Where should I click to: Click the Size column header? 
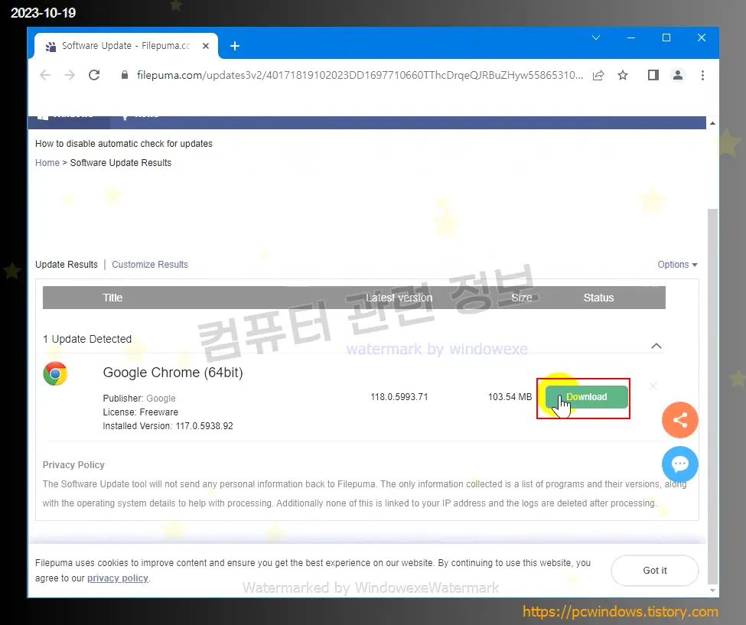tap(522, 298)
